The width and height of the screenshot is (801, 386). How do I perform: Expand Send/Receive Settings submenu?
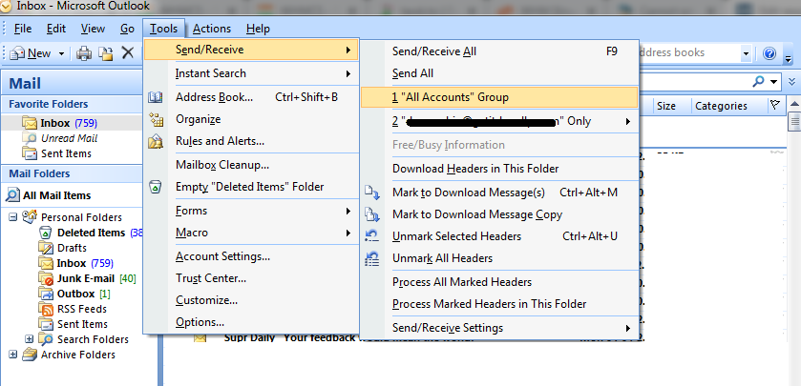click(499, 328)
